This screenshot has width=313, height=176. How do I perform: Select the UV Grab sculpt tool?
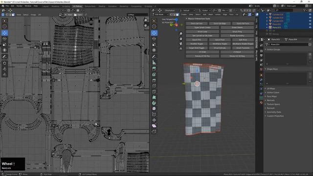click(x=4, y=63)
